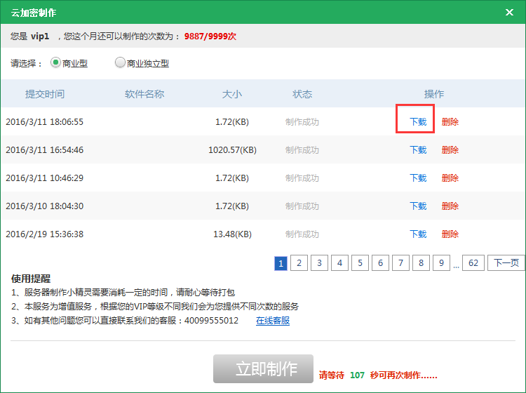The width and height of the screenshot is (526, 393).
Task: Go to page 5 of results
Action: pyautogui.click(x=360, y=262)
